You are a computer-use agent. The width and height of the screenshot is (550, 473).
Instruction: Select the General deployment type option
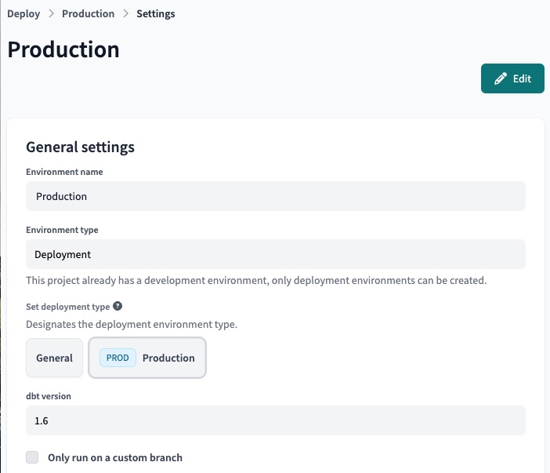click(54, 358)
